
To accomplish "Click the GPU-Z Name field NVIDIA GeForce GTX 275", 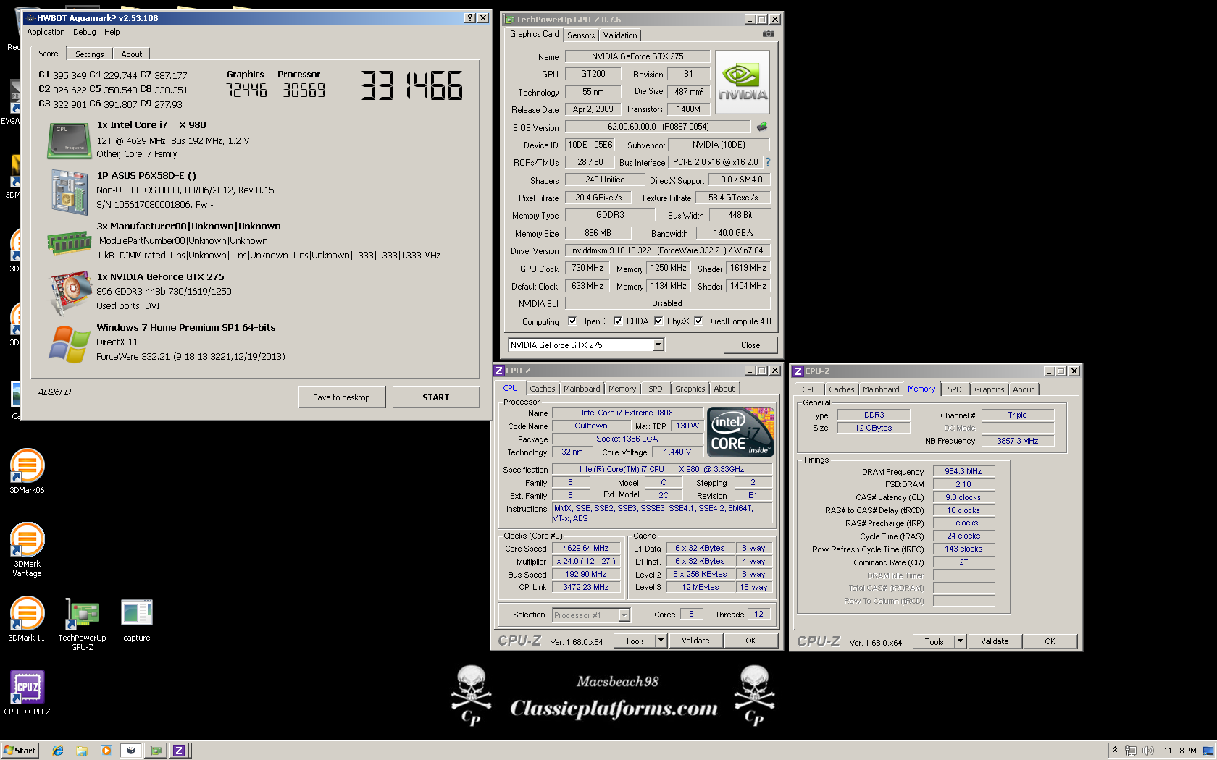I will tap(637, 56).
